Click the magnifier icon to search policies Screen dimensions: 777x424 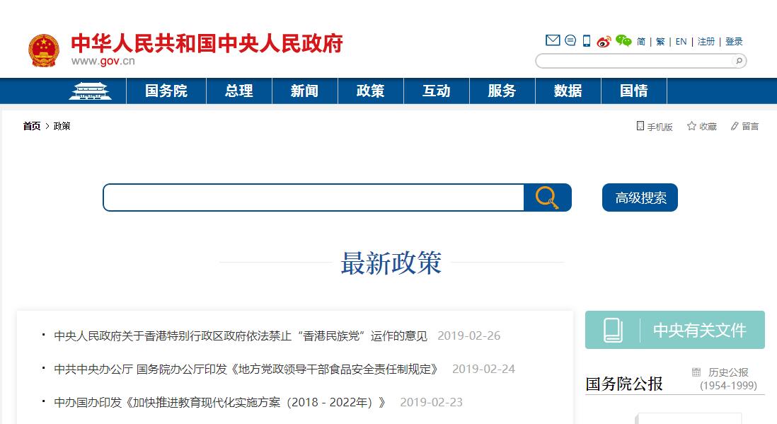click(546, 197)
